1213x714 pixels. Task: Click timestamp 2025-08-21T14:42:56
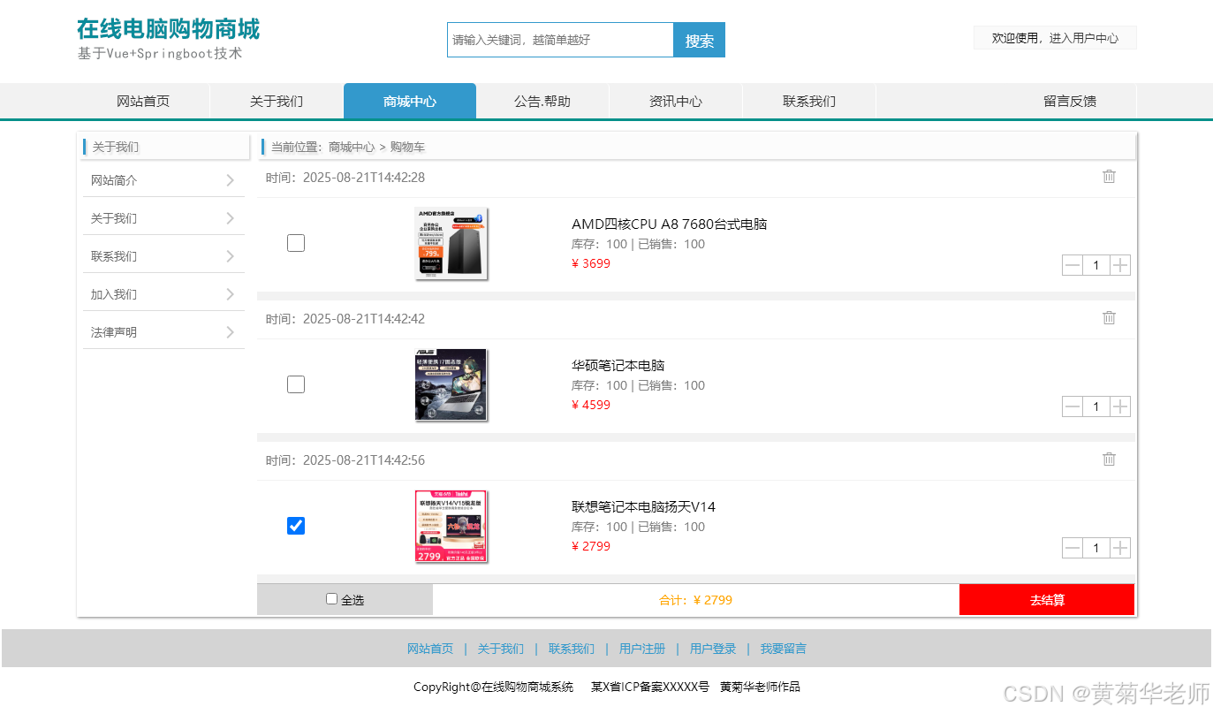pos(364,460)
